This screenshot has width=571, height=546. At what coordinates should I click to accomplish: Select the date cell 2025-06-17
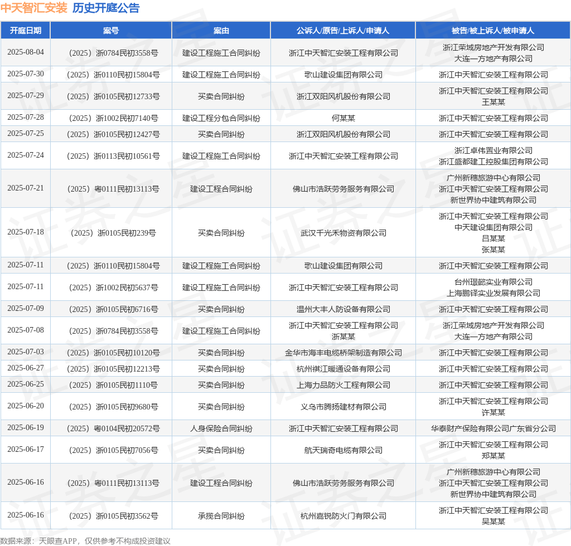tap(26, 450)
